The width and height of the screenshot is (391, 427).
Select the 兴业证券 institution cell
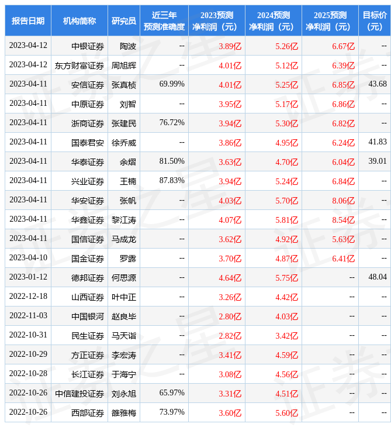[x=79, y=181]
